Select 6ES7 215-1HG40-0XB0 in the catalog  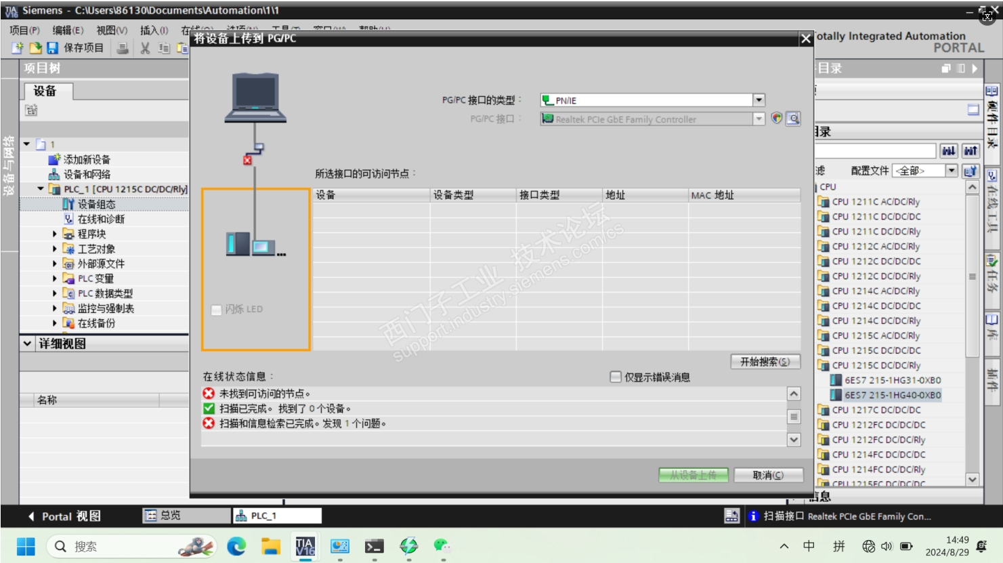click(x=893, y=395)
